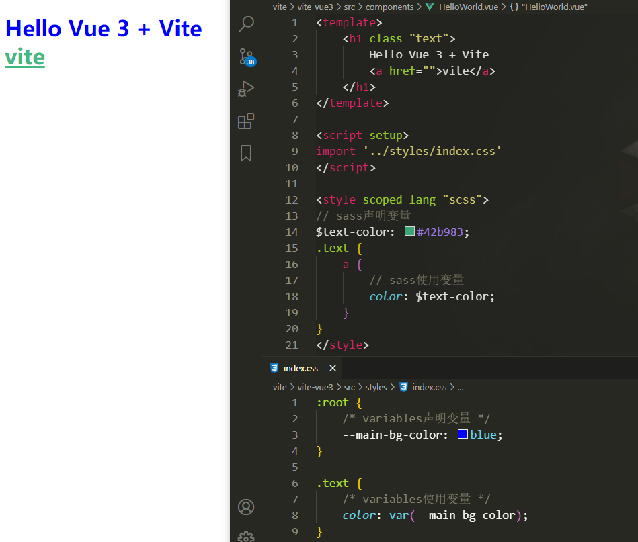The height and width of the screenshot is (542, 638).
Task: Open the styles breadcrumb segment
Action: click(376, 387)
